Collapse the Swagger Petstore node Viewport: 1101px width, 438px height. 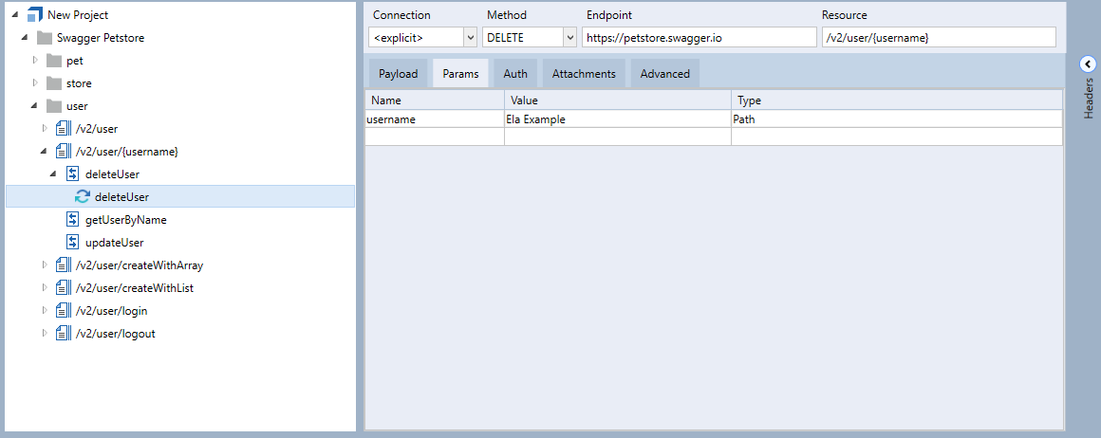coord(26,38)
